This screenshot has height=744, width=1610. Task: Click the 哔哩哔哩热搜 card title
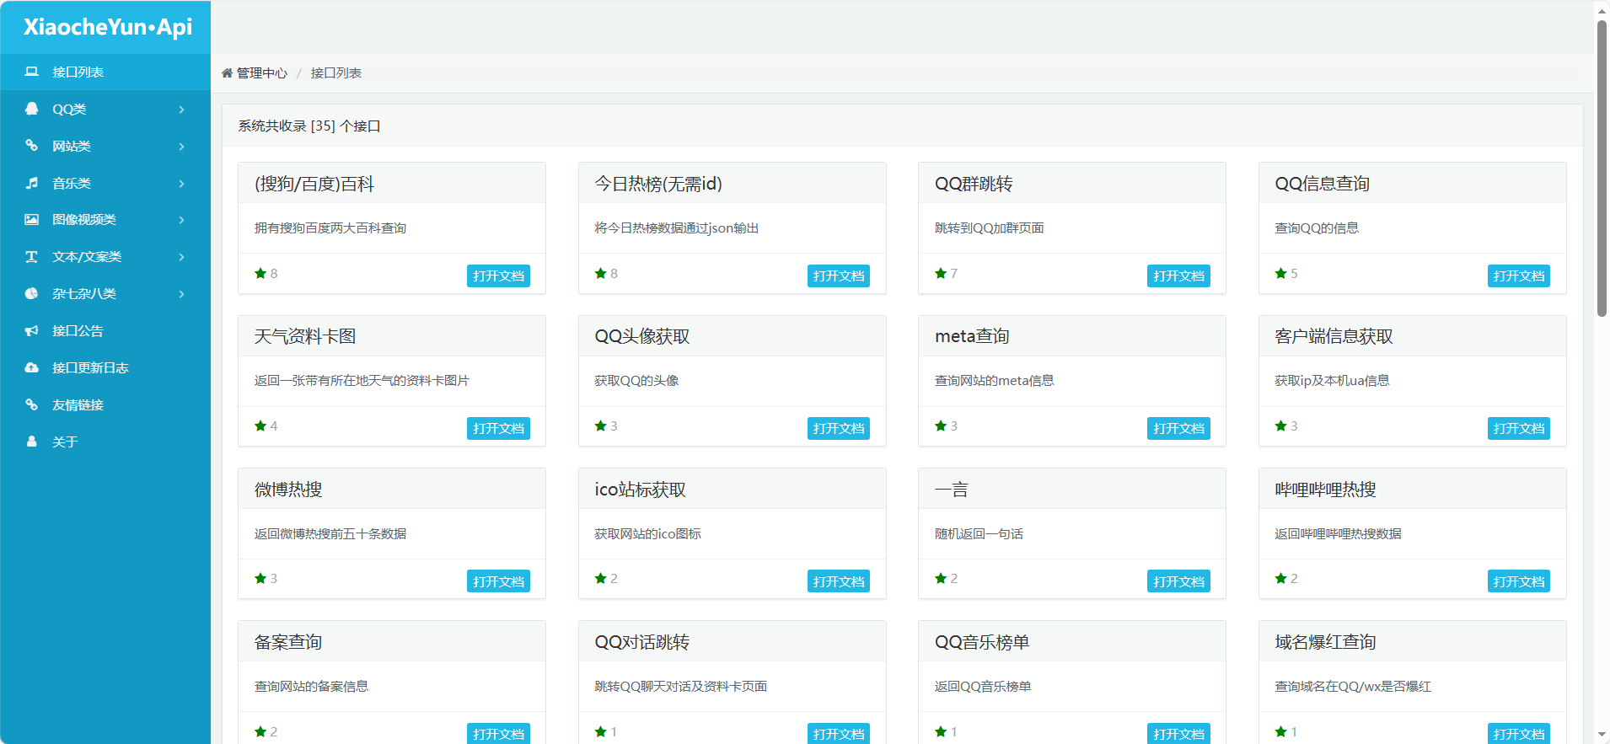[x=1325, y=490]
